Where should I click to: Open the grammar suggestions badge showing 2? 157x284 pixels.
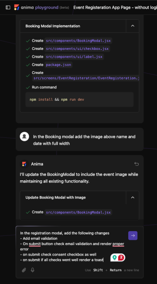pyautogui.click(x=118, y=257)
